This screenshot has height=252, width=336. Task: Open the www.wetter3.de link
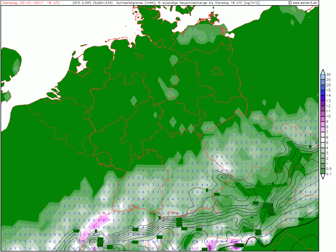[x=305, y=3]
